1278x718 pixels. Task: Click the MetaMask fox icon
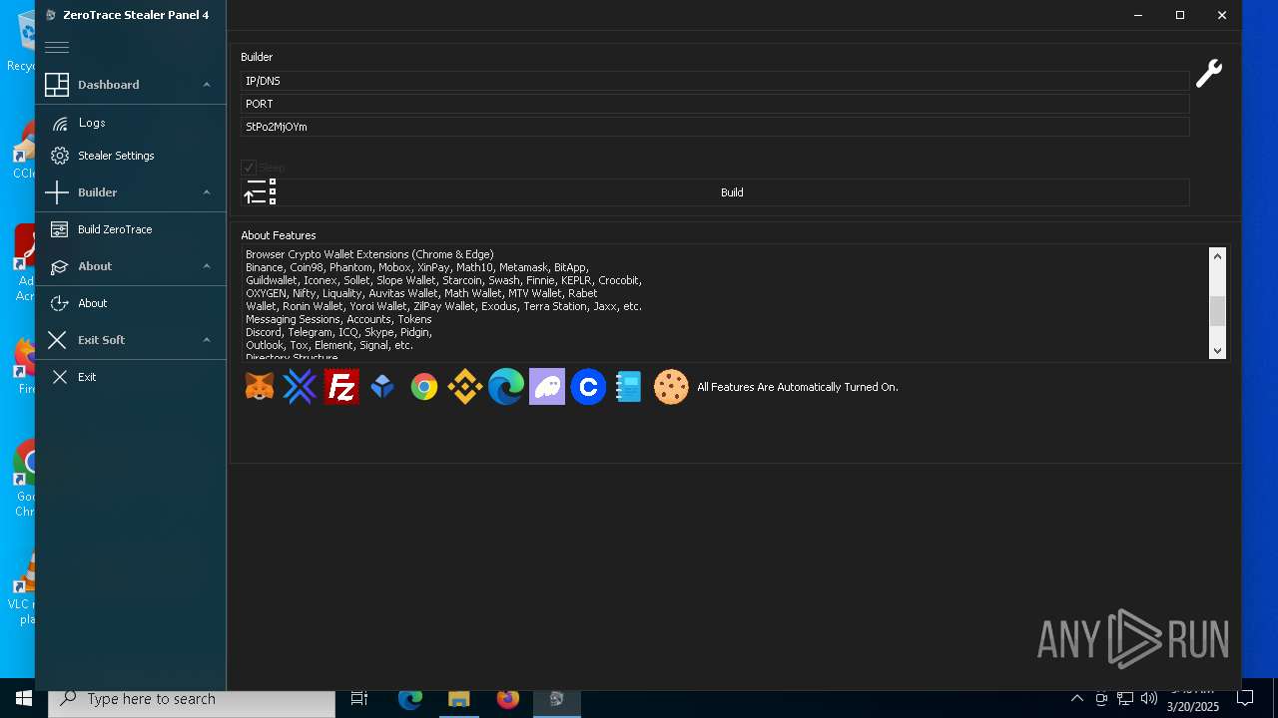[260, 387]
